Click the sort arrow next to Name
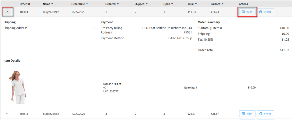The height and width of the screenshot is (120, 292). click(x=52, y=4)
